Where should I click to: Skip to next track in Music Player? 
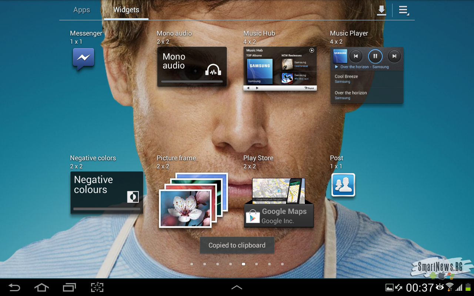point(394,56)
